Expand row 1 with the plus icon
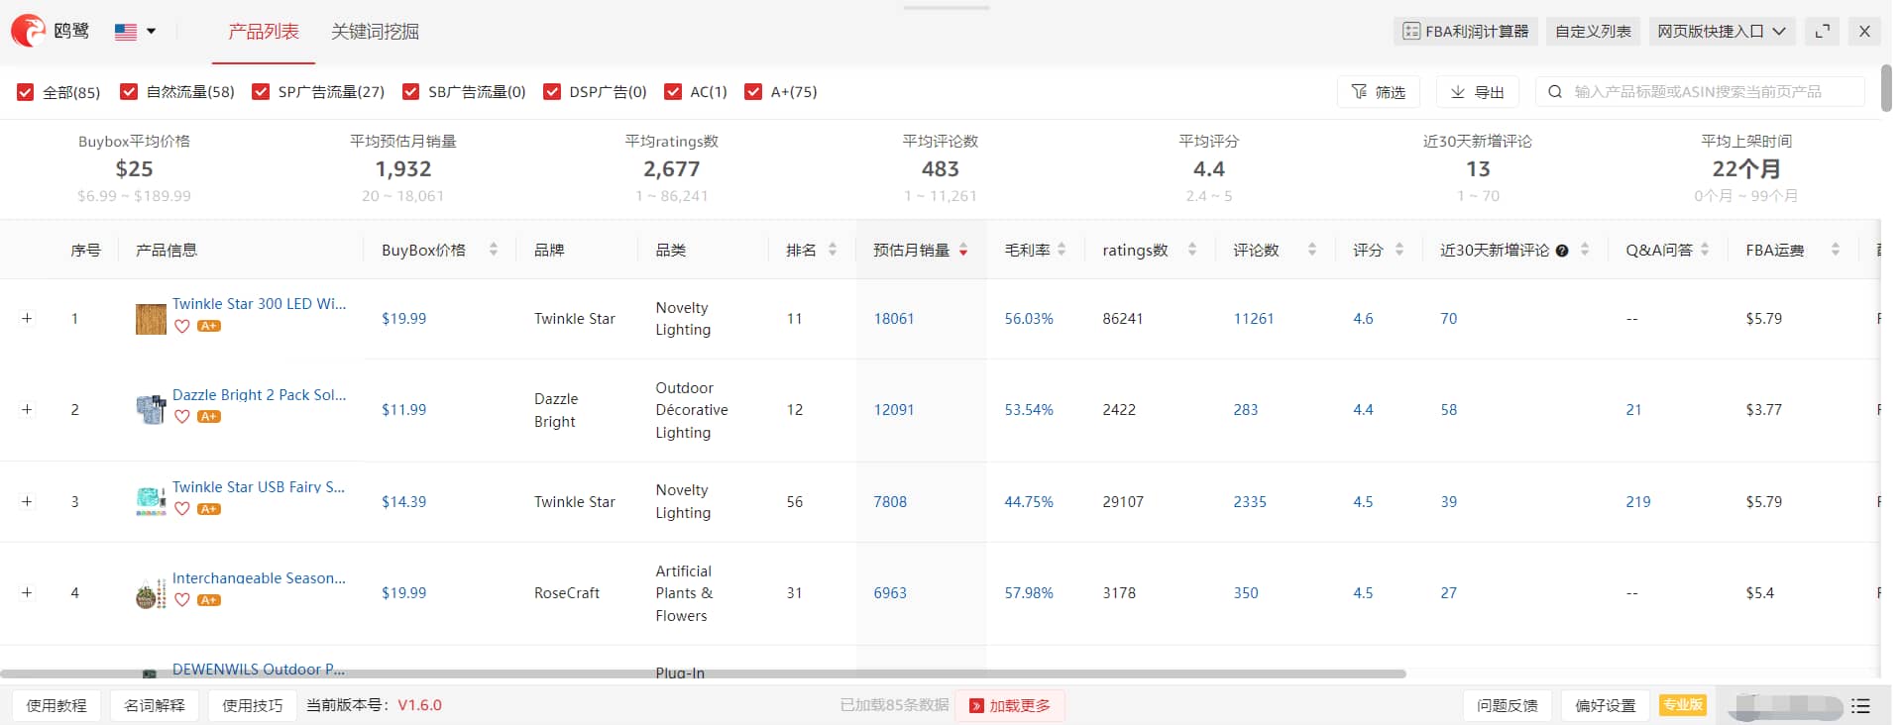This screenshot has height=725, width=1903. (27, 318)
